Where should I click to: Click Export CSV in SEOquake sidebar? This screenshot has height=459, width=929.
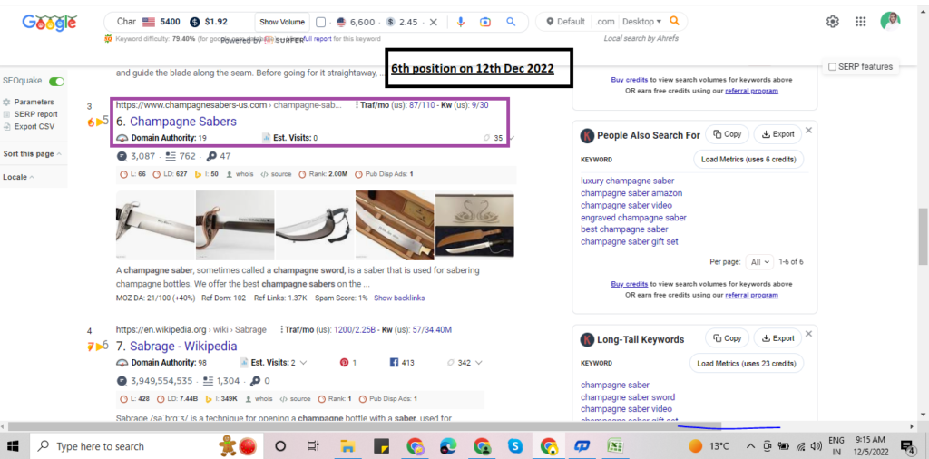pos(34,127)
